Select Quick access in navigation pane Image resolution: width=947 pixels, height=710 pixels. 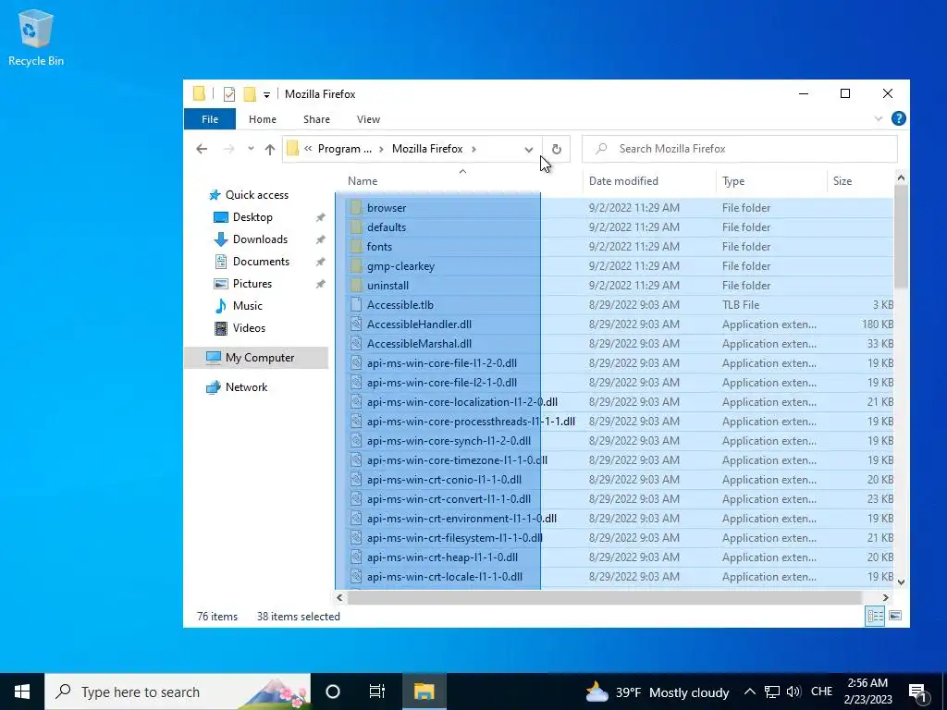point(257,195)
